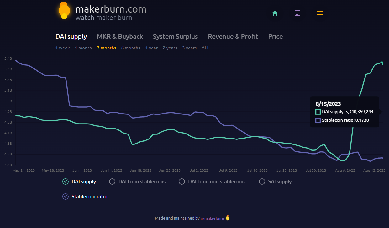Click the Aug 13, 2023 axis label
This screenshot has width=389, height=228.
click(374, 170)
